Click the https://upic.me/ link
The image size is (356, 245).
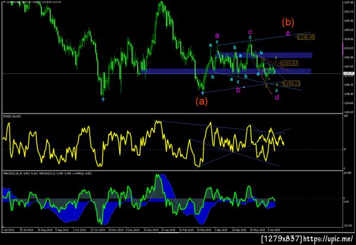tap(328, 238)
